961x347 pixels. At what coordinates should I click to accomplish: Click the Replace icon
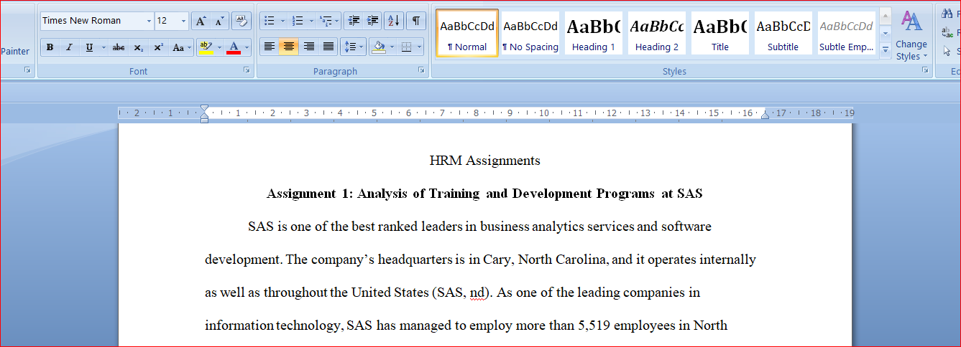947,32
